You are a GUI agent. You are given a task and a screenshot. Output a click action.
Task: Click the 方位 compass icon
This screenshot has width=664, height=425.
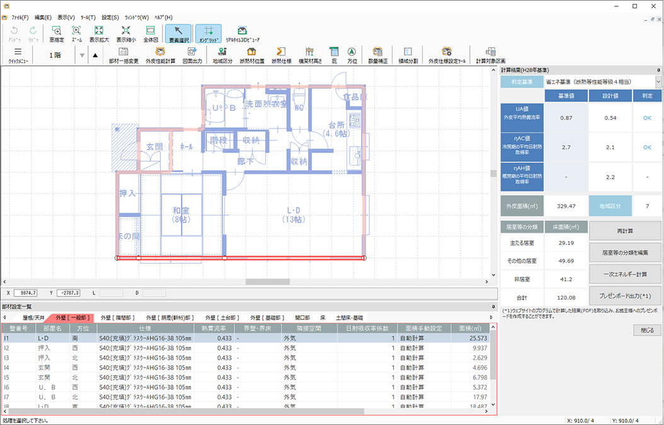[352, 55]
